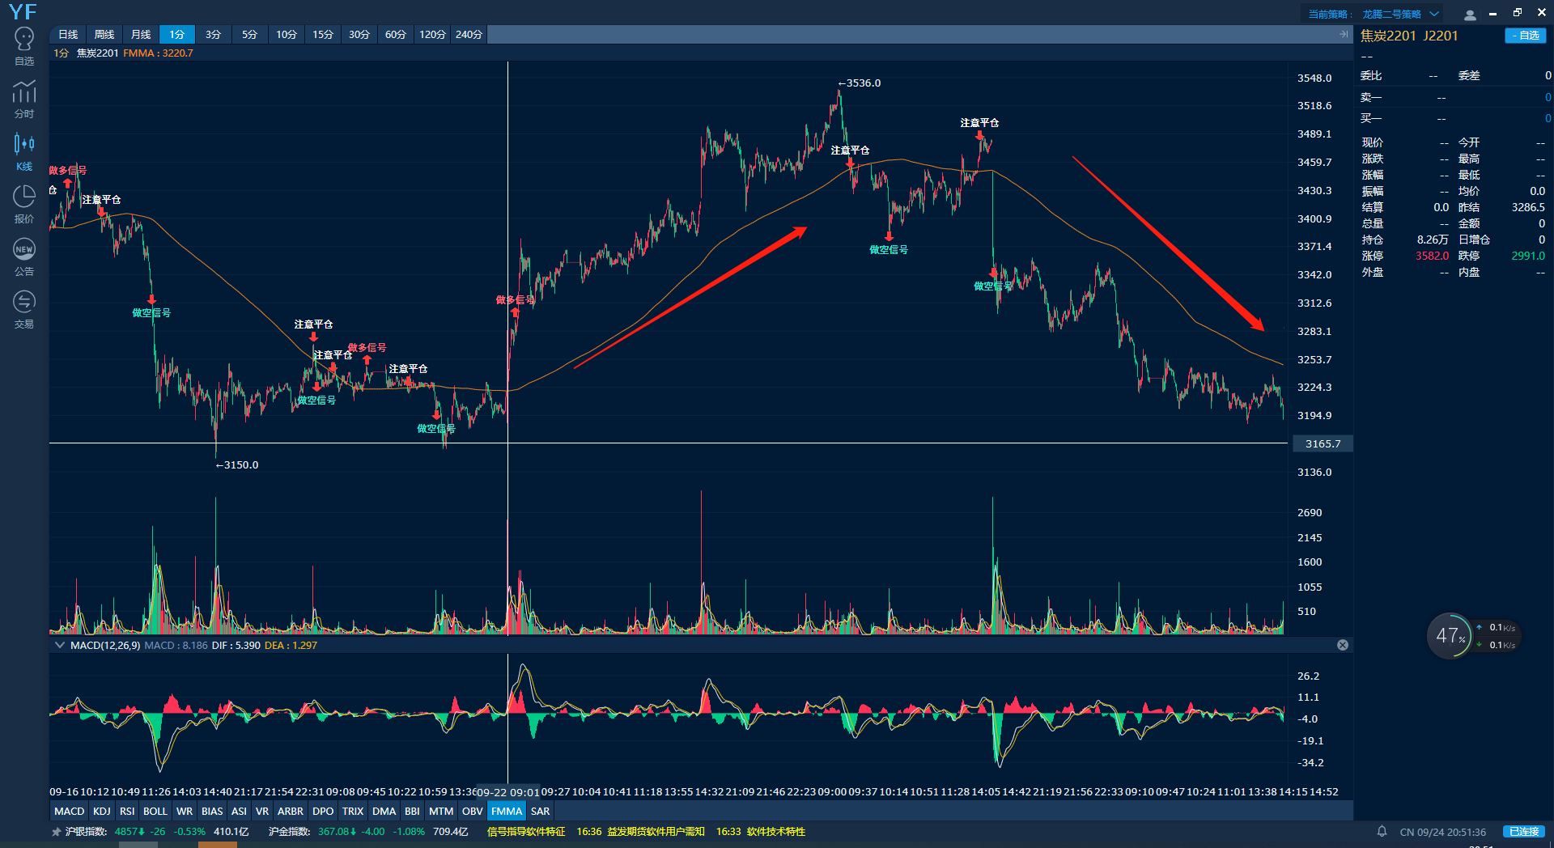The image size is (1554, 848).
Task: Close the MACD indicator panel
Action: click(x=1343, y=645)
